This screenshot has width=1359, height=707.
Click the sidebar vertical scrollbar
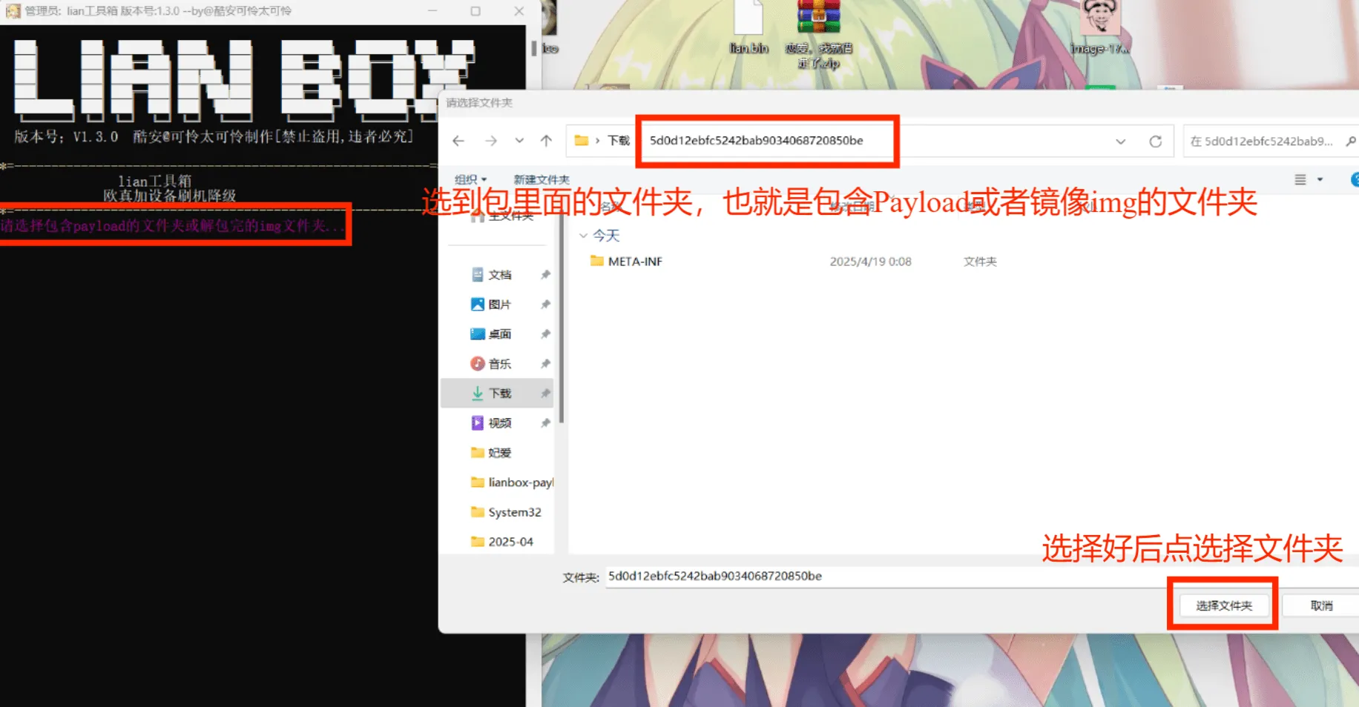(x=562, y=333)
